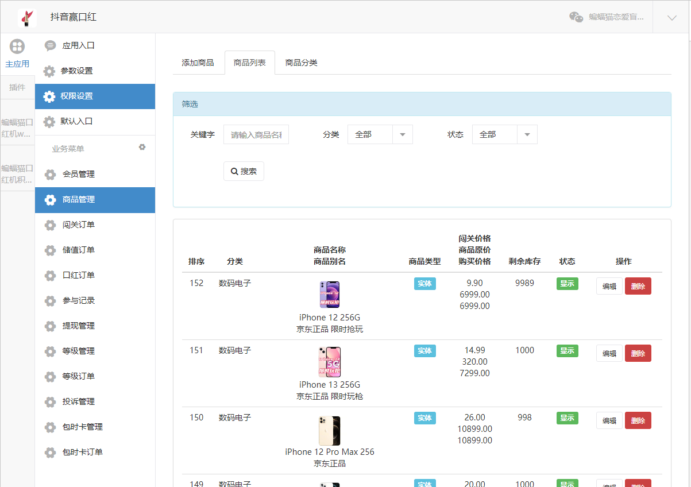
Task: Click the gear icon beside 包时卡管理
Action: click(x=51, y=427)
